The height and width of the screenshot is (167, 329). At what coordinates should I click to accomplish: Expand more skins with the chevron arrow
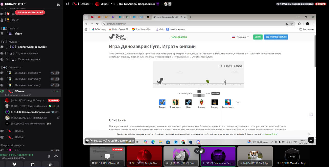(x=238, y=102)
